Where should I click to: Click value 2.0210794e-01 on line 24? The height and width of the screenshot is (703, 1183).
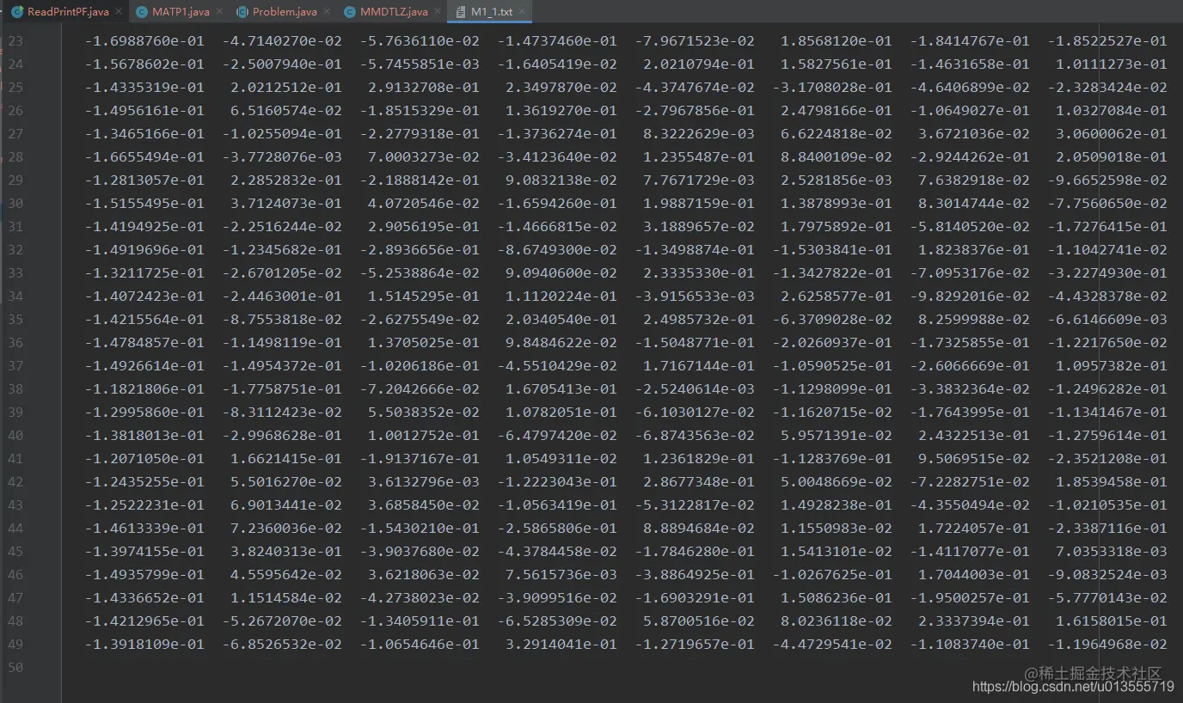[x=699, y=64]
